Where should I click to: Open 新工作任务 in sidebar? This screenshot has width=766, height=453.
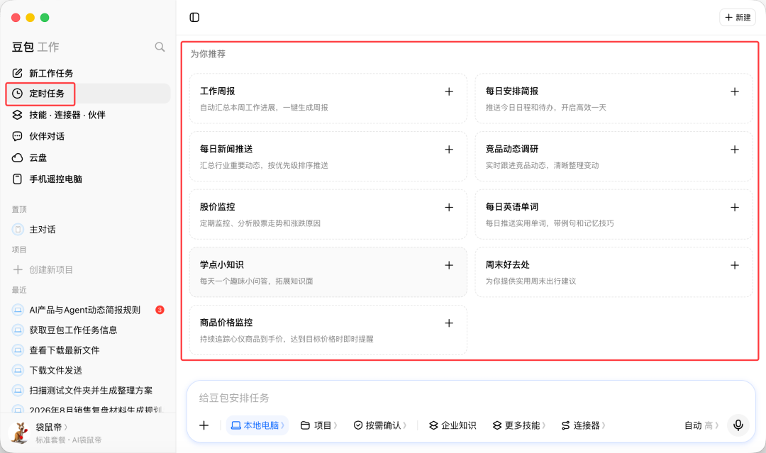pyautogui.click(x=88, y=73)
